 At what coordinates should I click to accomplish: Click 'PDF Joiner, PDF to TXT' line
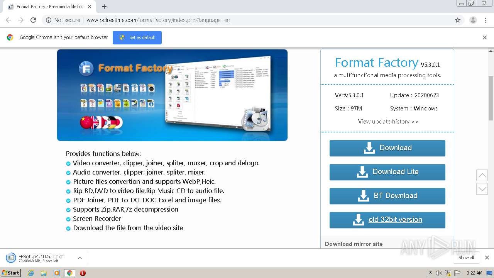pyautogui.click(x=147, y=200)
